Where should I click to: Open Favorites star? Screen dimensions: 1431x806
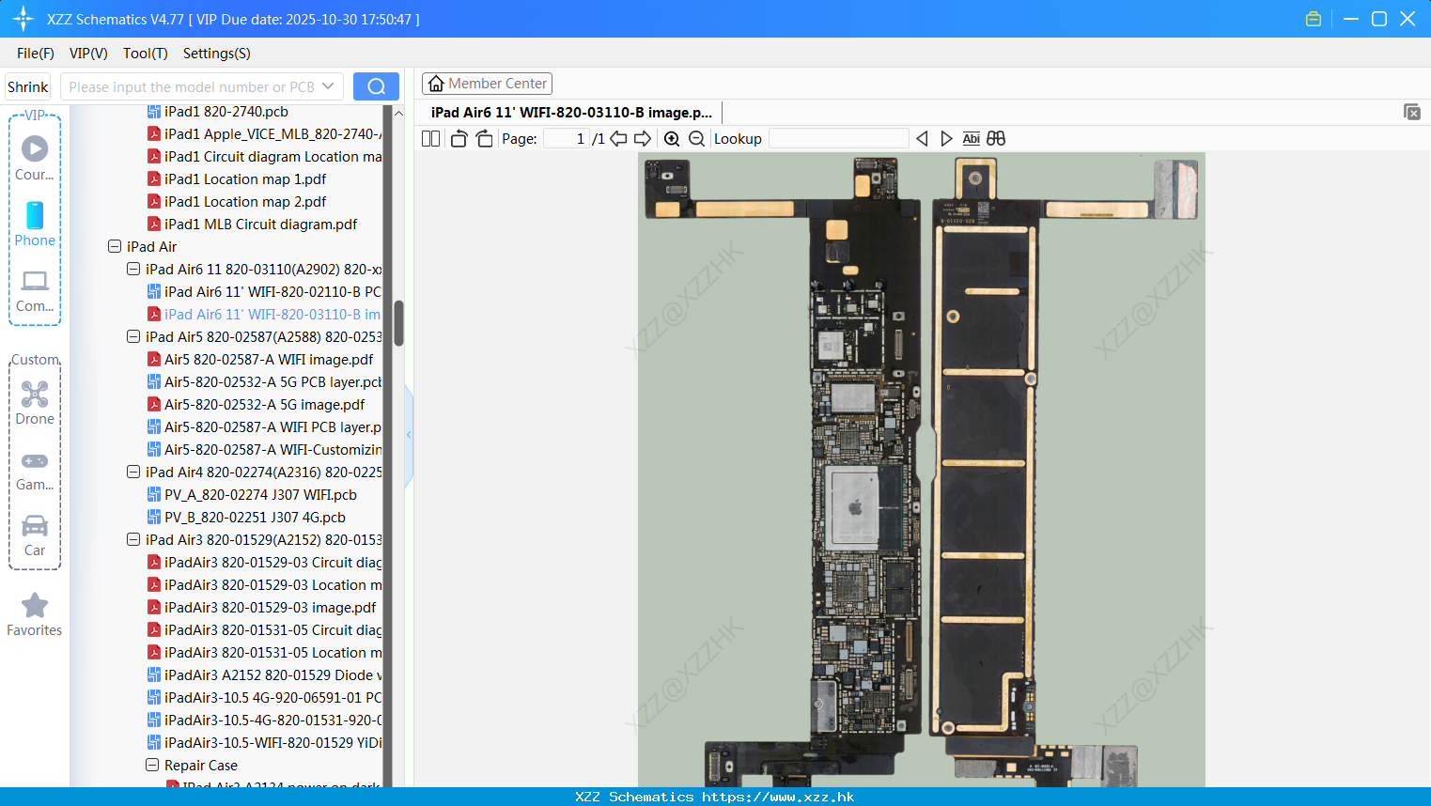[x=35, y=615]
